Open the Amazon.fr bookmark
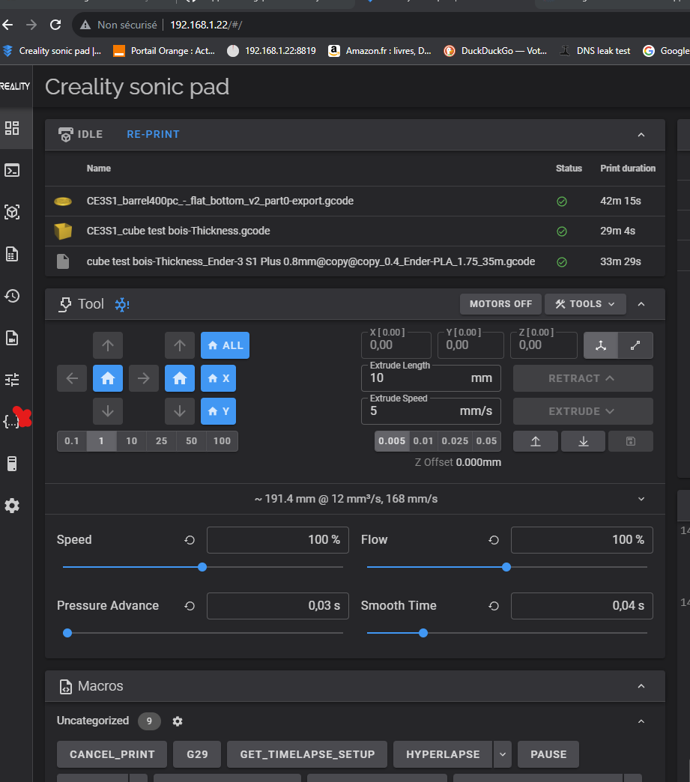The image size is (690, 782). pyautogui.click(x=380, y=51)
